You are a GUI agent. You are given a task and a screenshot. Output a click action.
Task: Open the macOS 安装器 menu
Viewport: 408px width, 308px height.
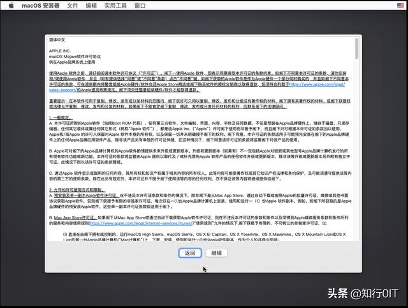point(41,6)
